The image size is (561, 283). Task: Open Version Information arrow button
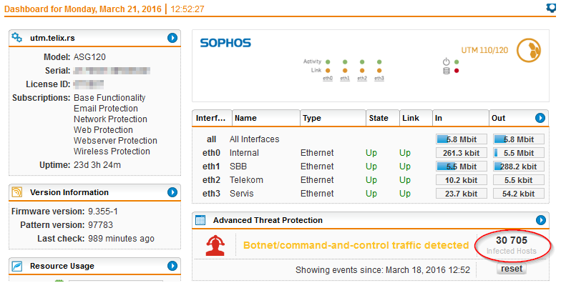pyautogui.click(x=172, y=192)
